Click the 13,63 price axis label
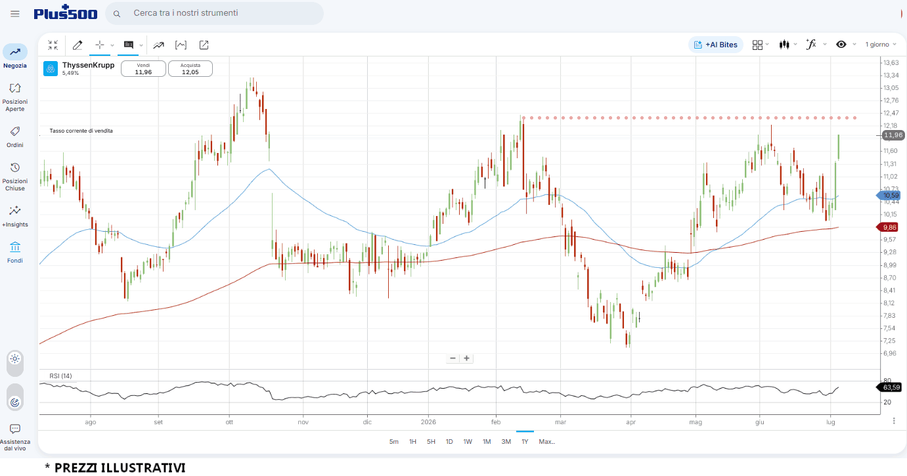 (x=891, y=63)
